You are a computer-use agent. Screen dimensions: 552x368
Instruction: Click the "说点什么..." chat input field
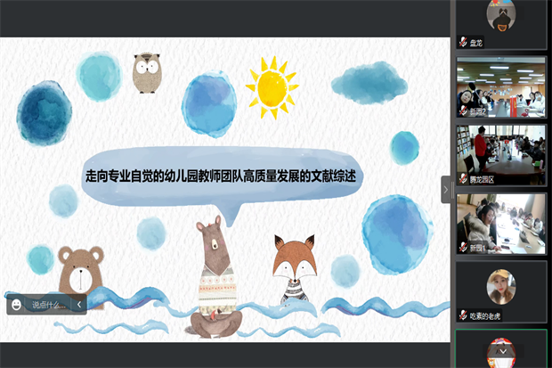[x=48, y=305]
